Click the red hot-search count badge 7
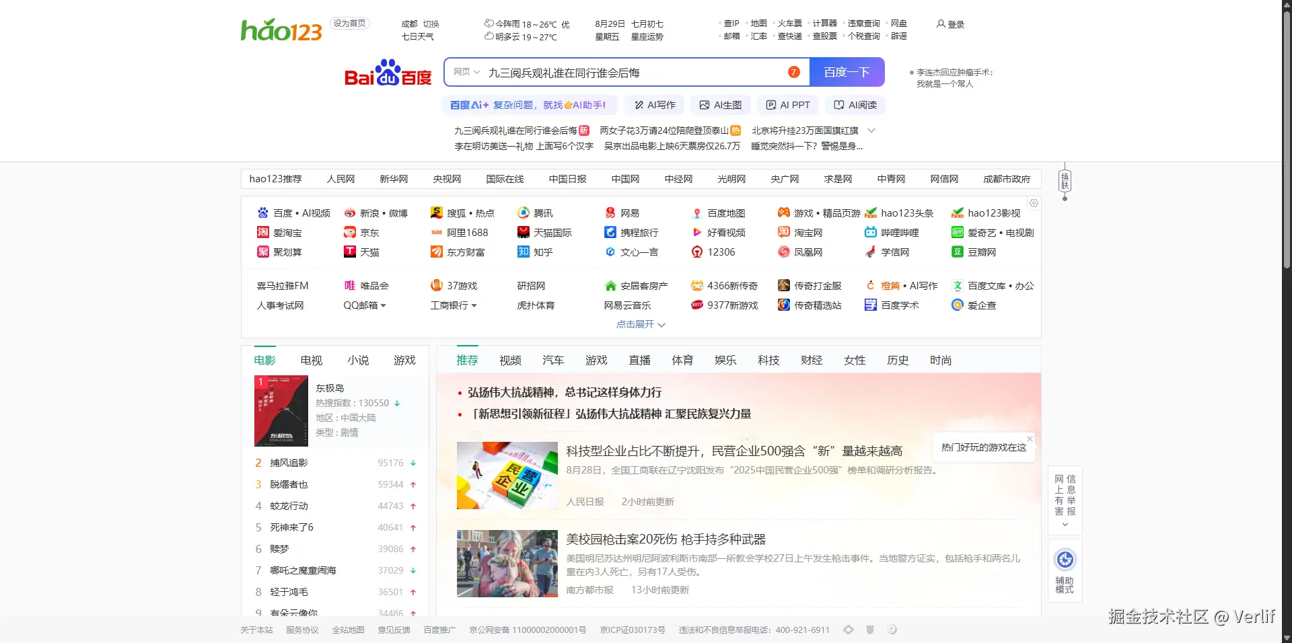Image resolution: width=1292 pixels, height=643 pixels. point(794,72)
